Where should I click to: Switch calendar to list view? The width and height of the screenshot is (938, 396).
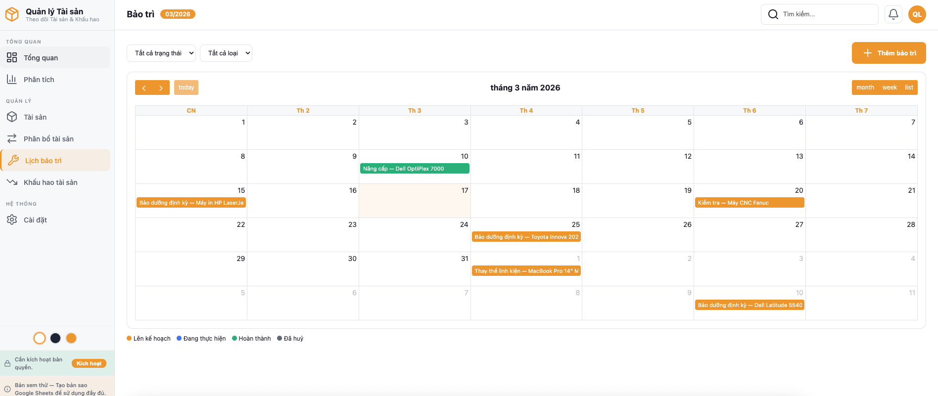[909, 88]
